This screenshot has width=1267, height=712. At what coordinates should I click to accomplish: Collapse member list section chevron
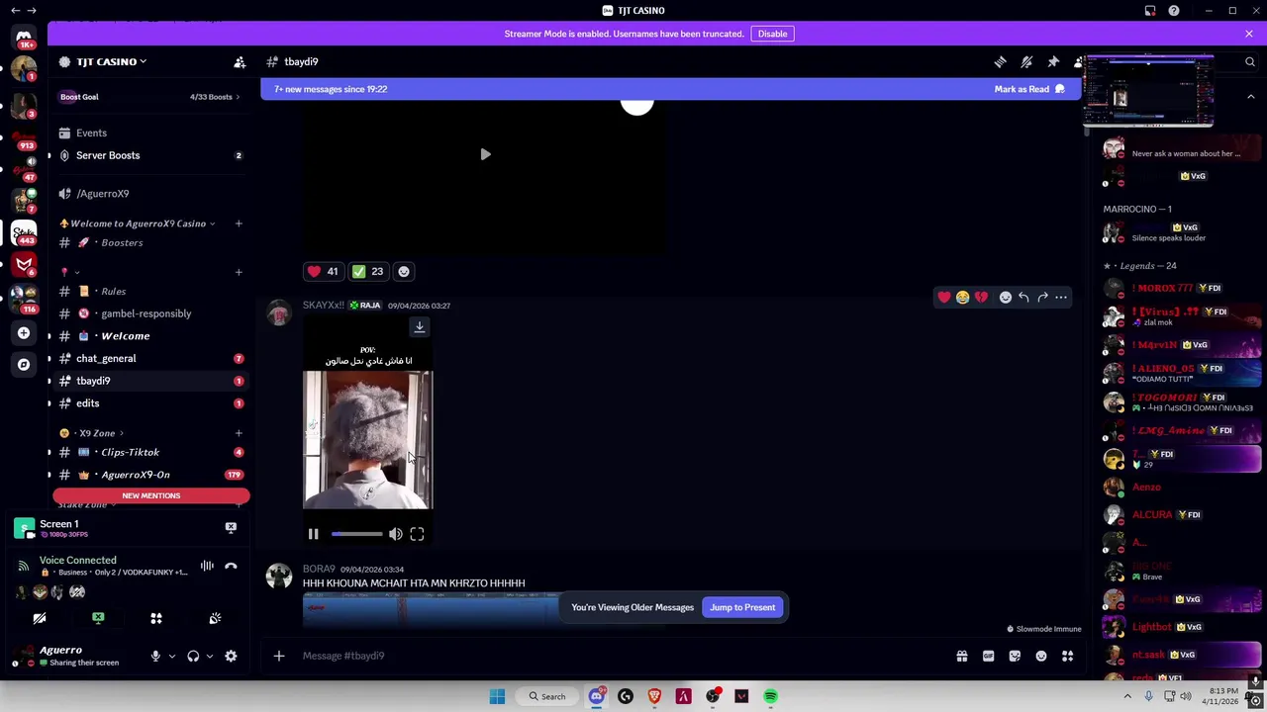click(1250, 97)
